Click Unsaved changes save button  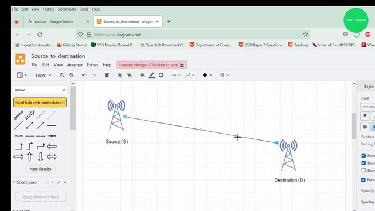tap(151, 65)
